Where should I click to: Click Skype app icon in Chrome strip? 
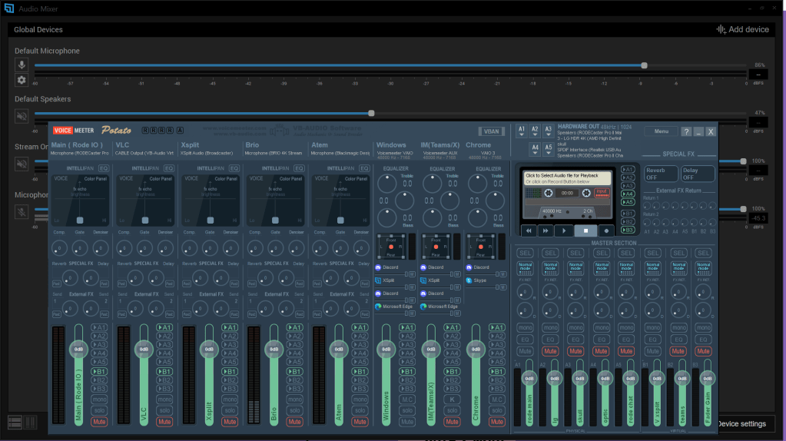click(469, 280)
